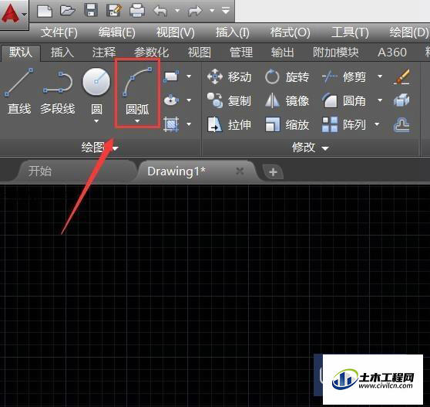Select the hatch tool icon
The image size is (430, 407).
(x=171, y=124)
